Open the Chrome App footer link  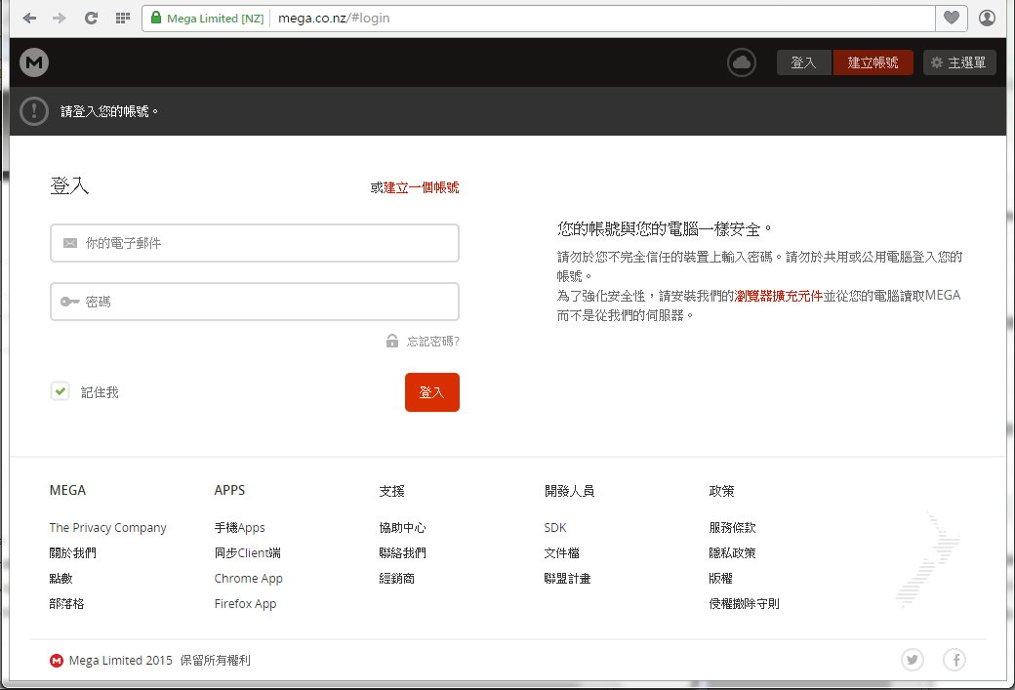pos(249,578)
